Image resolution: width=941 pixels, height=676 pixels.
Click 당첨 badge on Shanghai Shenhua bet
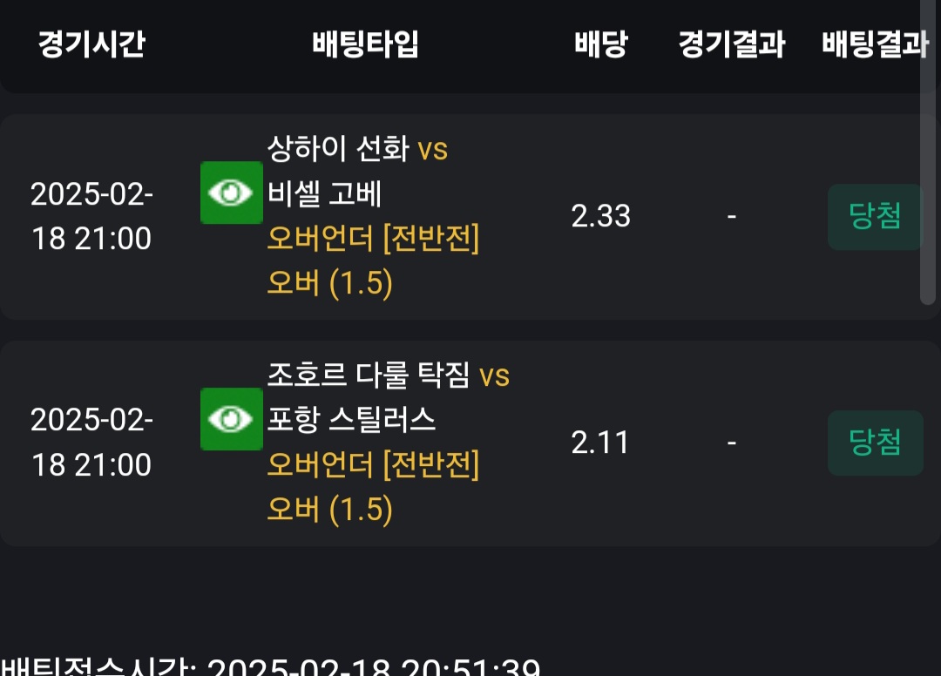[874, 216]
